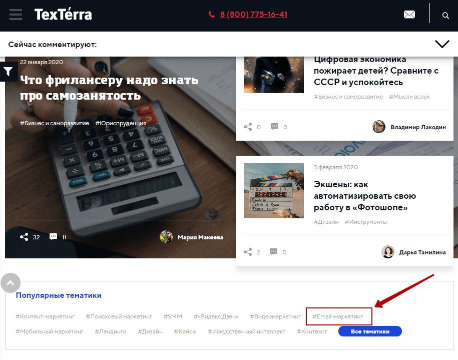Click the TexTerra logo

click(x=63, y=15)
